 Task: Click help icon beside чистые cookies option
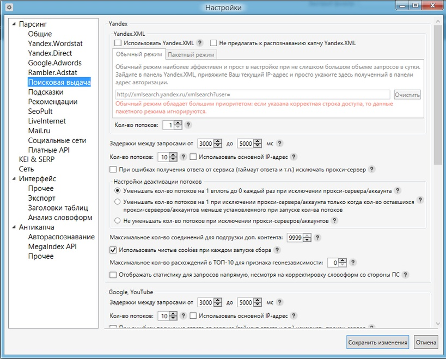(277, 250)
